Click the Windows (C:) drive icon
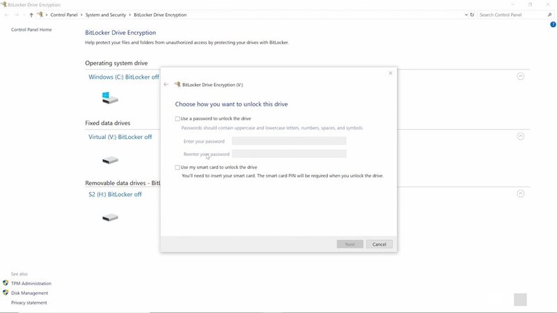This screenshot has height=313, width=557. coord(109,98)
